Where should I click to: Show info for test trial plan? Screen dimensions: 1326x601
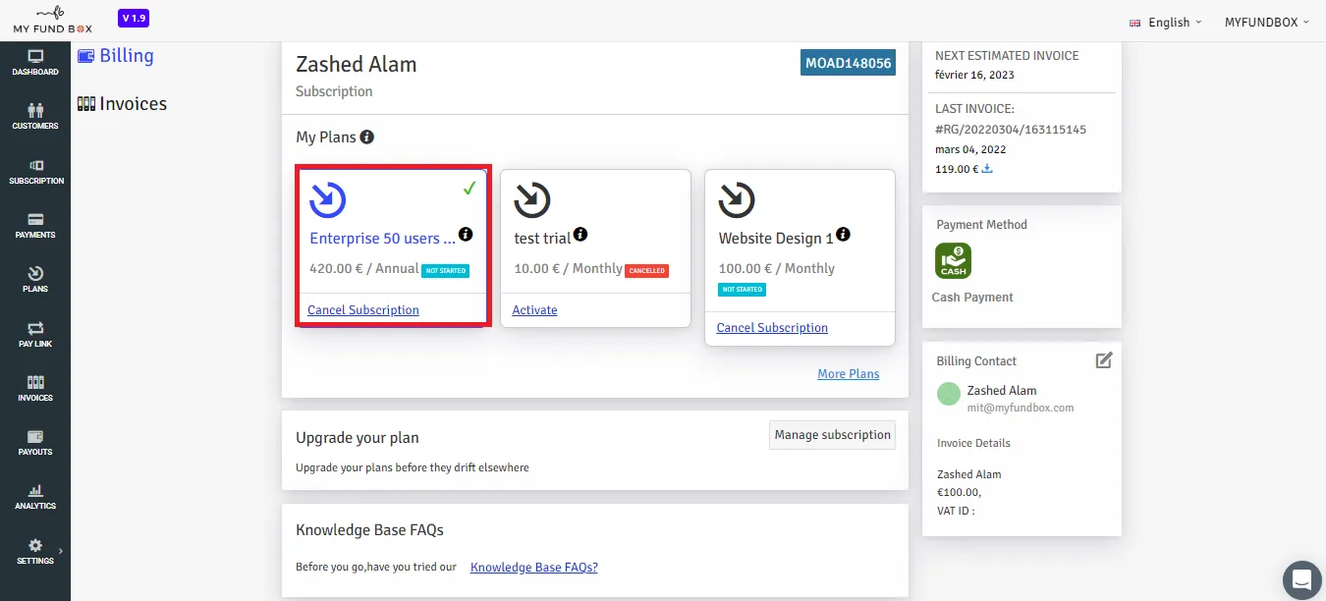tap(580, 235)
